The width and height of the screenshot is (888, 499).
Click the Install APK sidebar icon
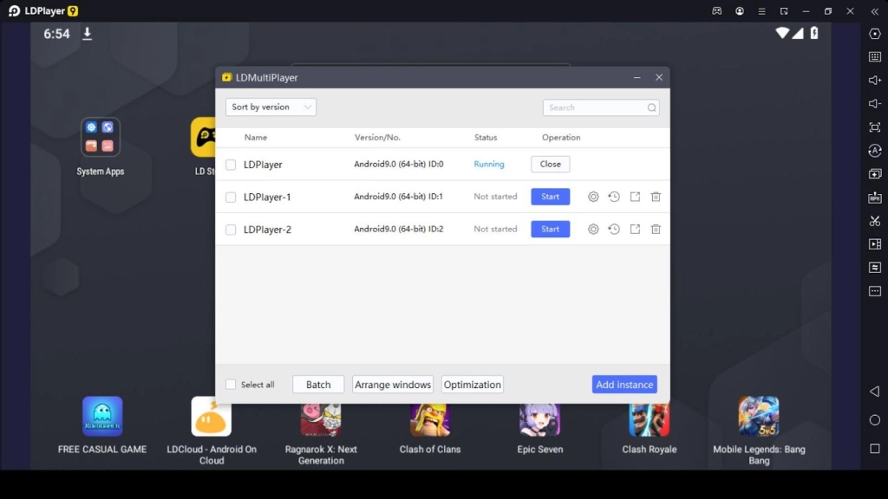click(875, 198)
